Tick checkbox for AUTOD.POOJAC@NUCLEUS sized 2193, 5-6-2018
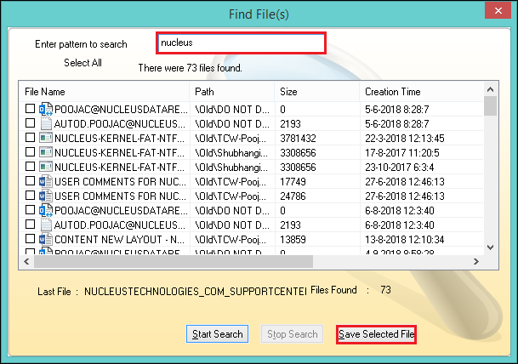This screenshot has height=364, width=518. click(x=30, y=122)
